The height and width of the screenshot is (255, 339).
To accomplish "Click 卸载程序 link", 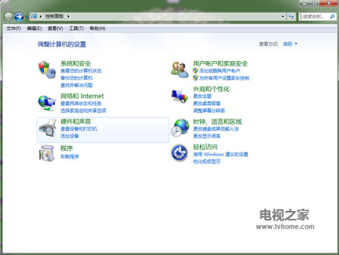I will tap(70, 157).
